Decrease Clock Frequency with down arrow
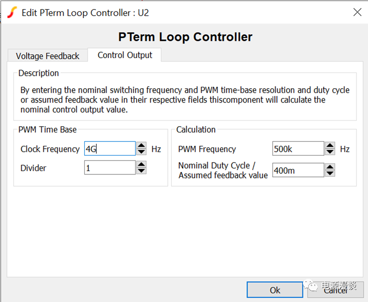Viewport: 368px width, 302px height. [142, 152]
